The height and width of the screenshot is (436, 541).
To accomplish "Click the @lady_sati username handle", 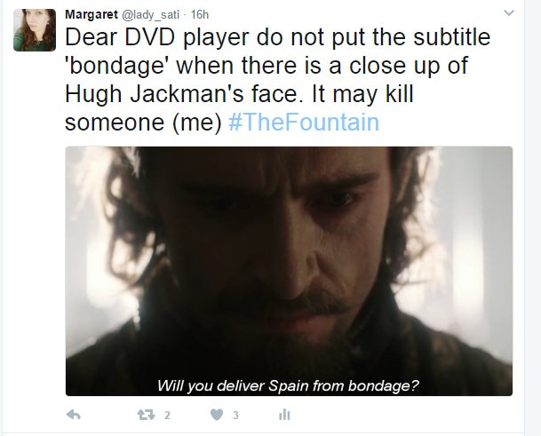I will [150, 15].
